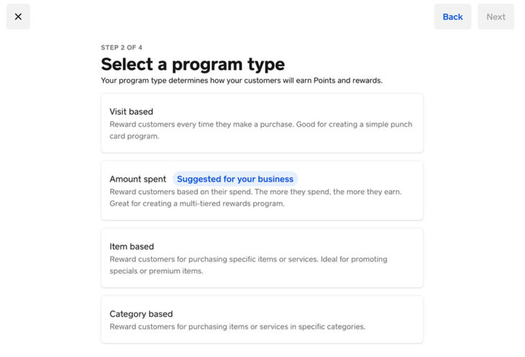
Task: Click the specials or premium items description
Action: coord(252,265)
